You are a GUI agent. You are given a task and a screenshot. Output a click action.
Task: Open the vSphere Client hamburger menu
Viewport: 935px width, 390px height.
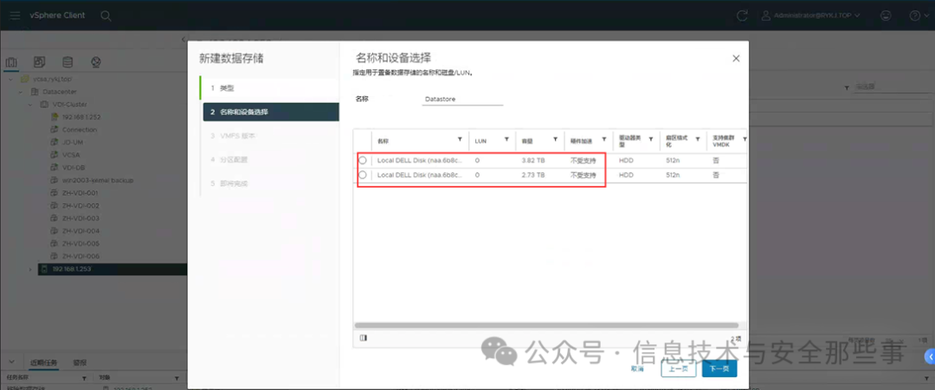15,16
